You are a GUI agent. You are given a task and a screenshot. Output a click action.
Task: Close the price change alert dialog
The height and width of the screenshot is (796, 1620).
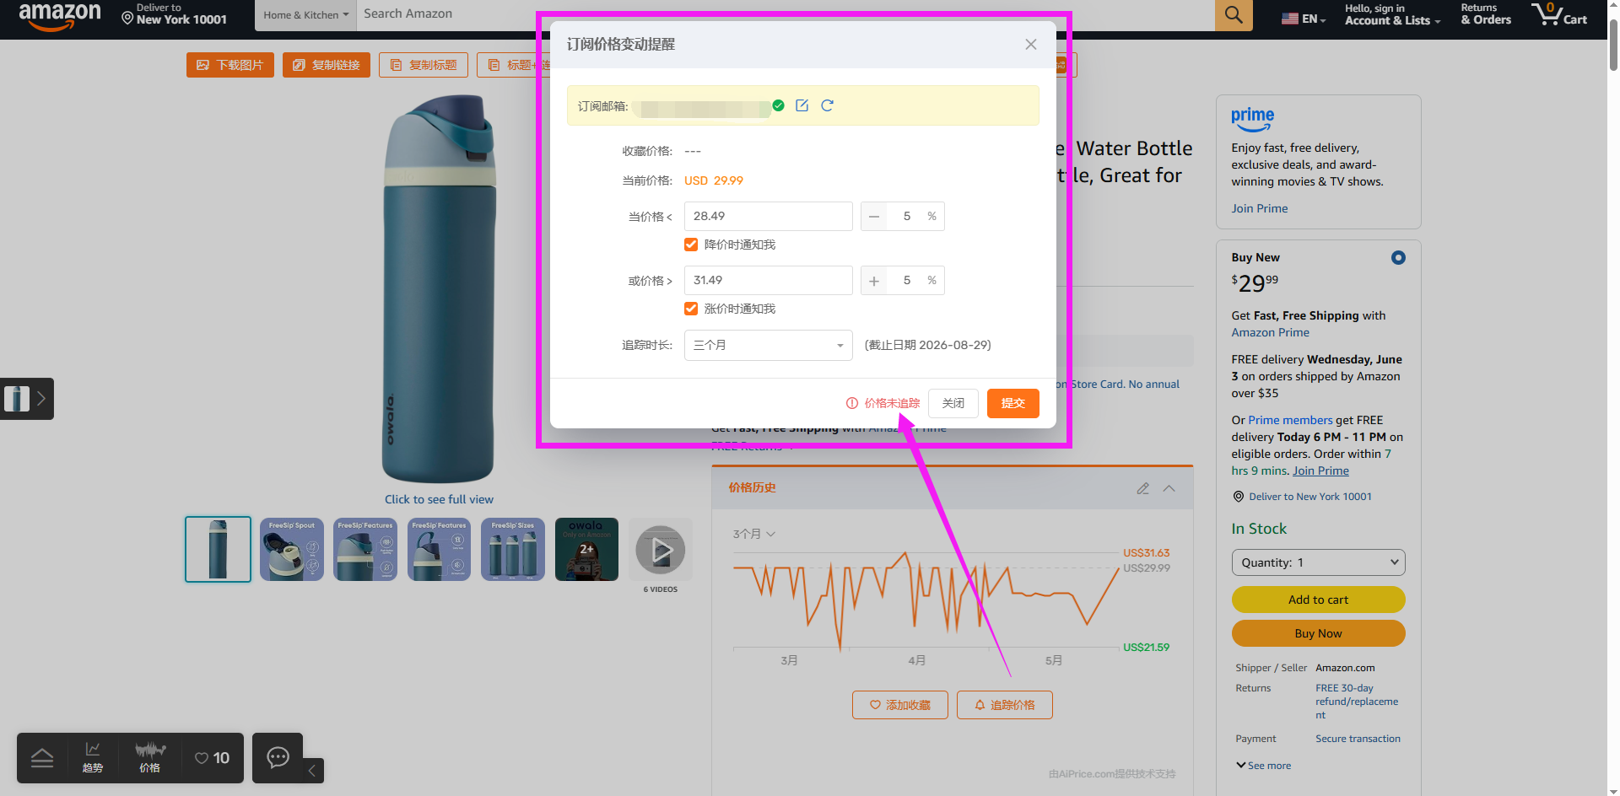1030,45
